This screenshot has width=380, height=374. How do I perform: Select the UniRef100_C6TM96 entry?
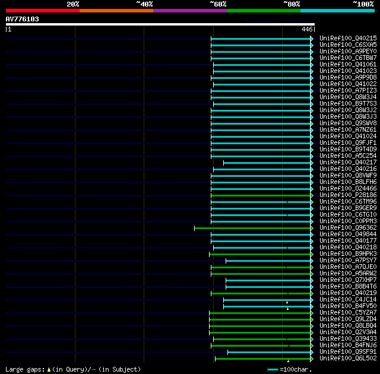tap(348, 202)
